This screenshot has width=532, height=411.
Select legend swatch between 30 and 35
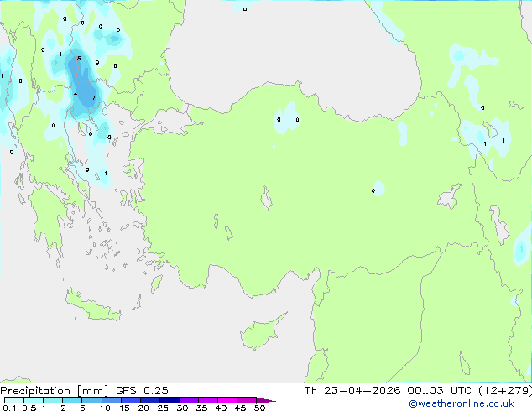(189, 400)
